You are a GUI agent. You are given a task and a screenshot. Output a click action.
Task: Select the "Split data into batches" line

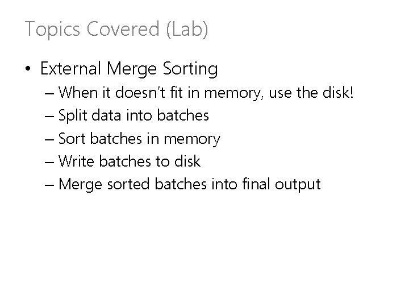[x=133, y=116]
